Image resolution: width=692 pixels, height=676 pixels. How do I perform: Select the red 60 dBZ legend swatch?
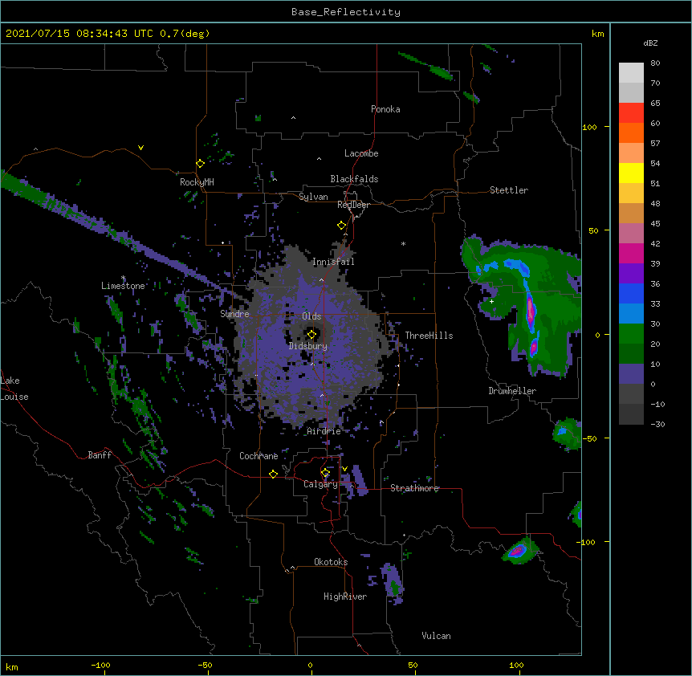[631, 113]
